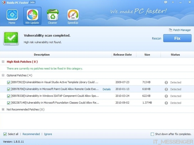Click the 2010-03-24 release date
Viewport: 194px width, 145px height.
pyautogui.click(x=122, y=96)
